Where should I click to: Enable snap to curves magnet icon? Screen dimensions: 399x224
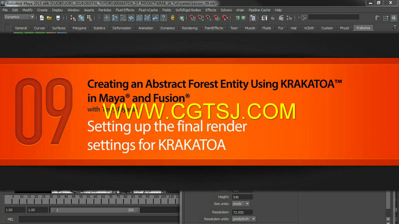201,18
